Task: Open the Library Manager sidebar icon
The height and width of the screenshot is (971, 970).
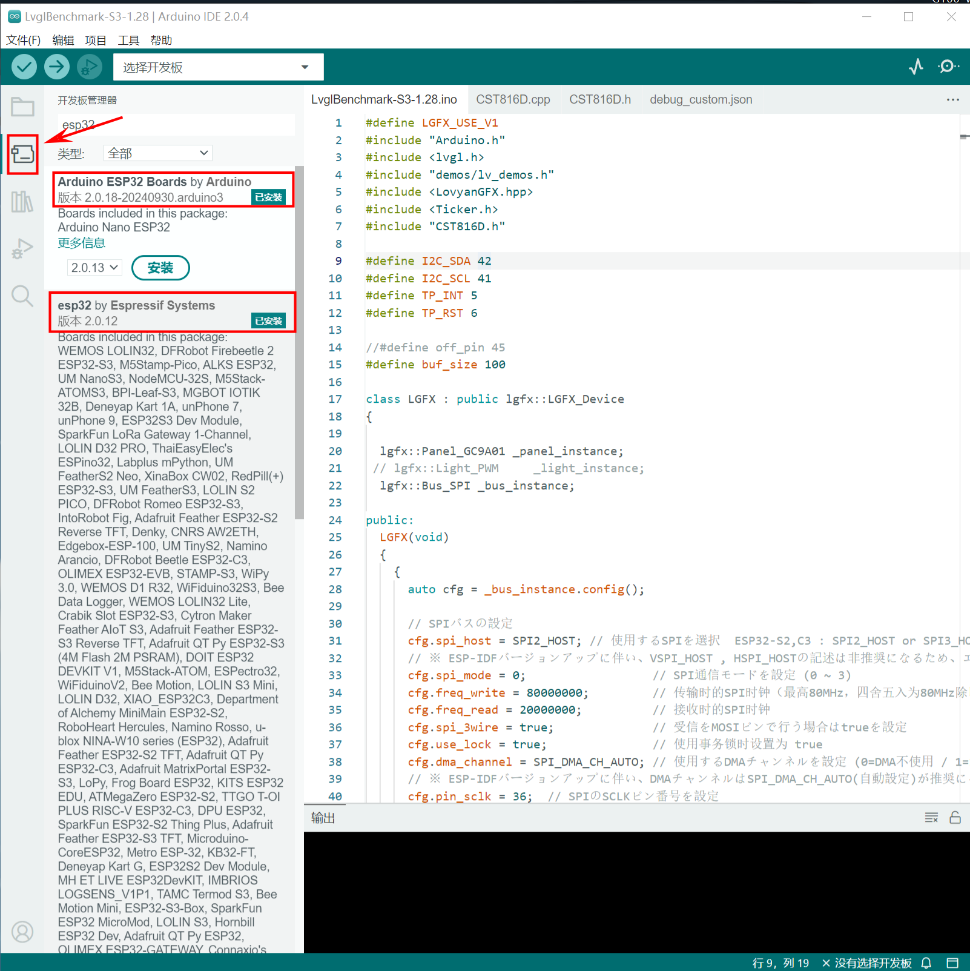Action: coord(22,201)
